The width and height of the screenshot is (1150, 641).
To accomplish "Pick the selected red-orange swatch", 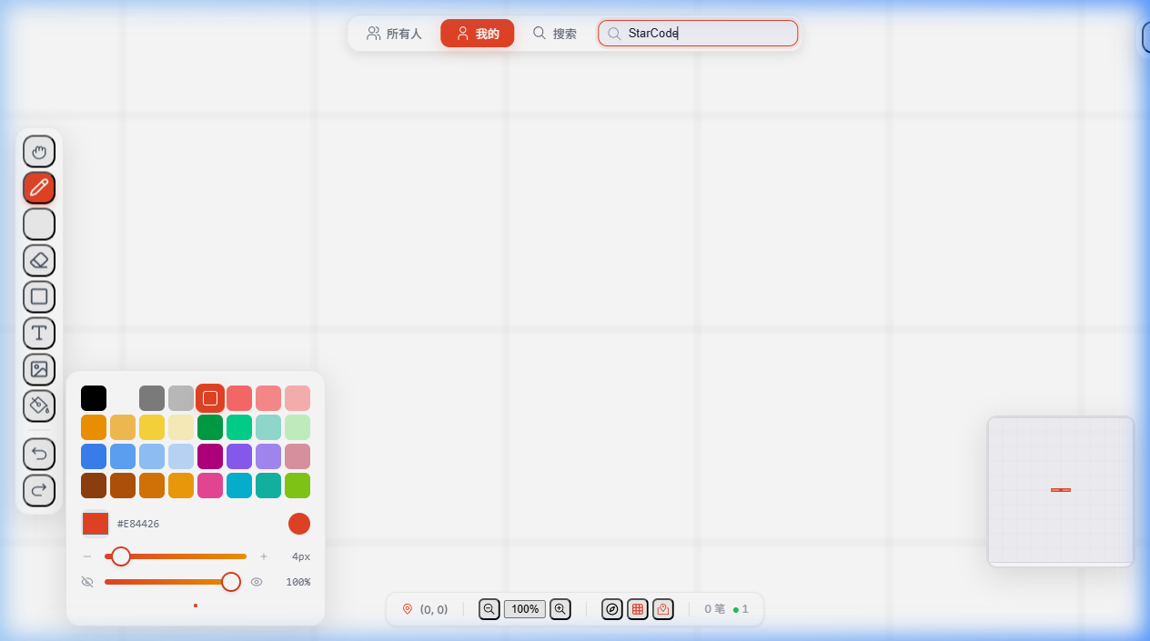I will pyautogui.click(x=210, y=398).
